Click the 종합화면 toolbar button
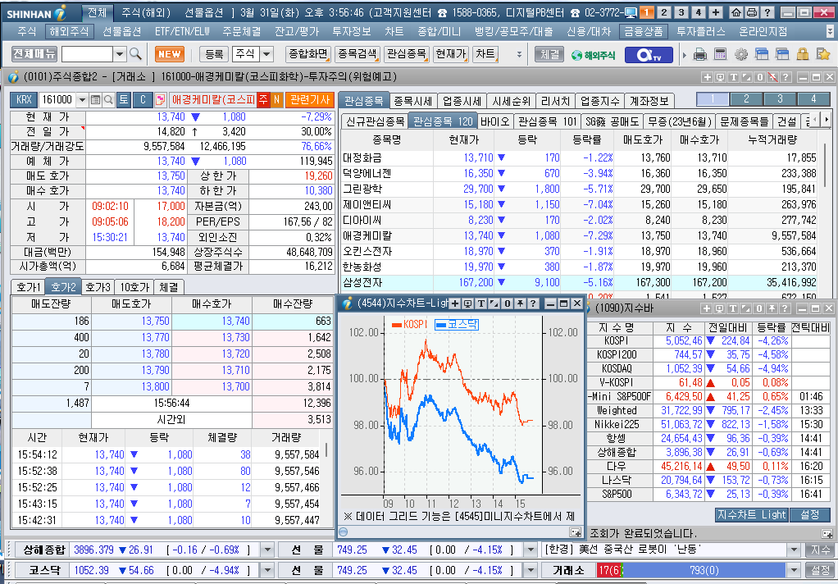 (307, 54)
